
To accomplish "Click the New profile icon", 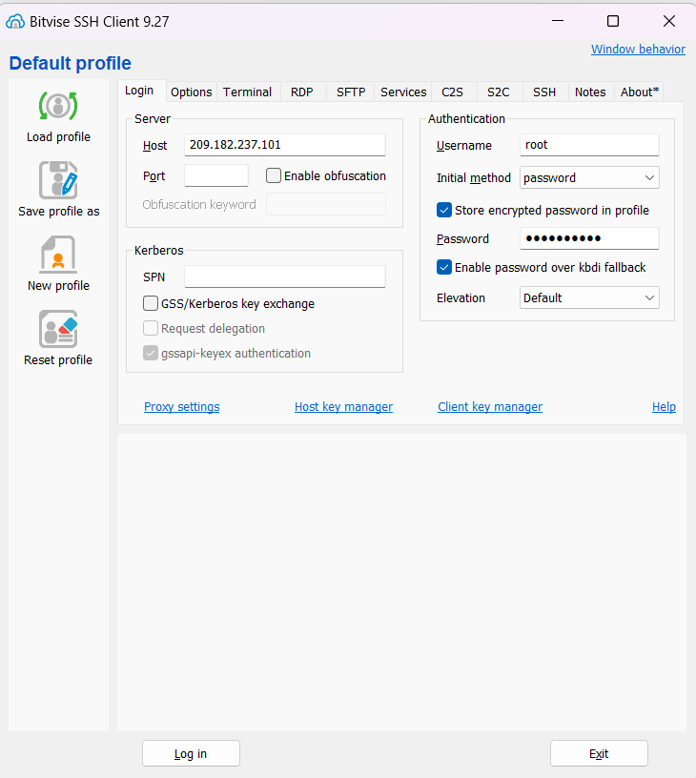I will 58,254.
